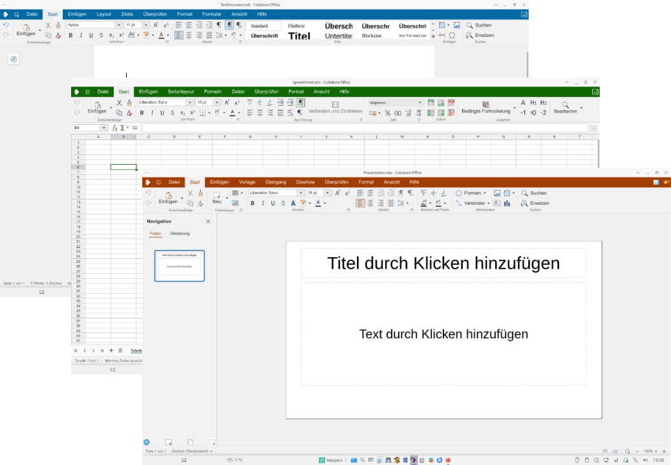Click the Neu new slide icon in Impress
Screen dimensions: 671x465
(217, 196)
